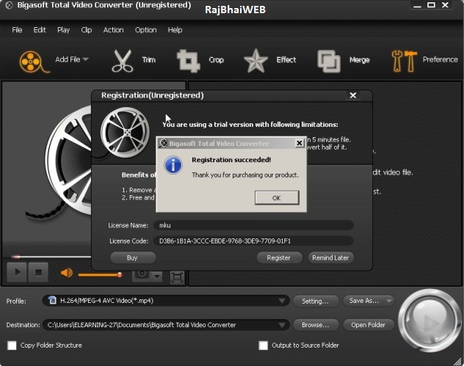Screen dimensions: 464x366
Task: Enable Output to Source Folder checkbox
Action: click(x=263, y=345)
